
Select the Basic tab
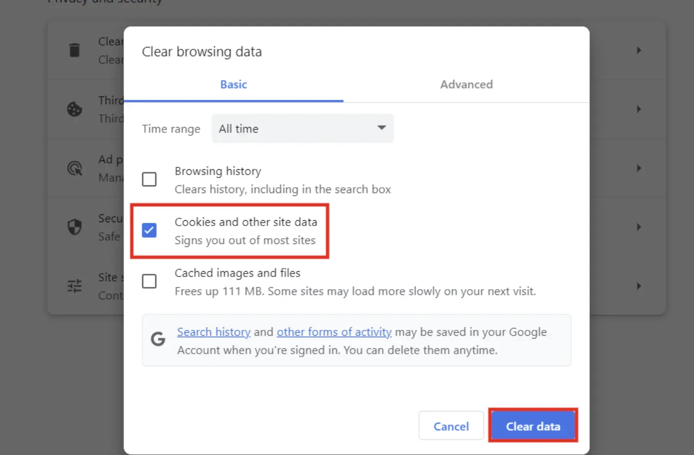(x=233, y=84)
